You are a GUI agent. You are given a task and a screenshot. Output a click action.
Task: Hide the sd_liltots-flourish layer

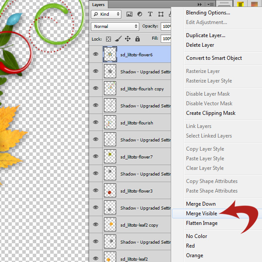pyautogui.click(x=96, y=122)
